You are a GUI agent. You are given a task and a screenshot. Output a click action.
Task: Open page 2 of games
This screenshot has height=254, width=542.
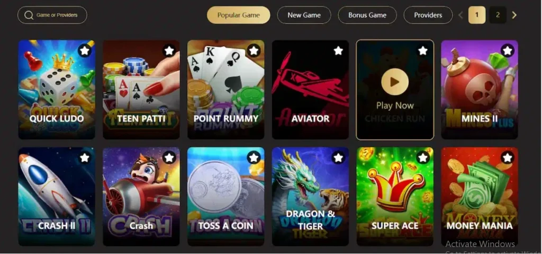[498, 15]
